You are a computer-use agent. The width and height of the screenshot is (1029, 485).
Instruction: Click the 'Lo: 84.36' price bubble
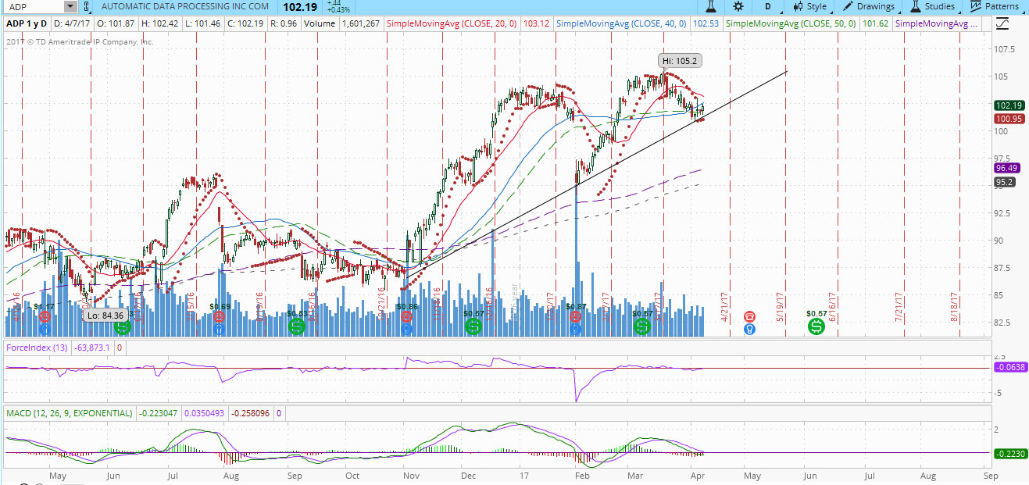(105, 315)
